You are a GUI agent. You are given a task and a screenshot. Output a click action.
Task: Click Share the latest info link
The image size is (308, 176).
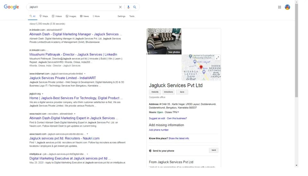coord(179,138)
